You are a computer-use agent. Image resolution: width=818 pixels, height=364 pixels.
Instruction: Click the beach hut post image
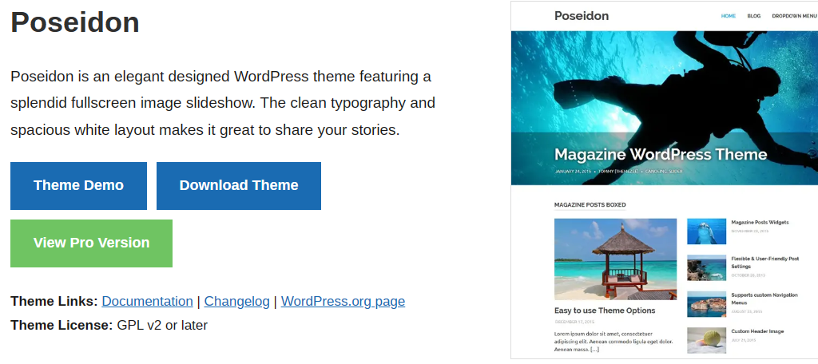point(615,259)
